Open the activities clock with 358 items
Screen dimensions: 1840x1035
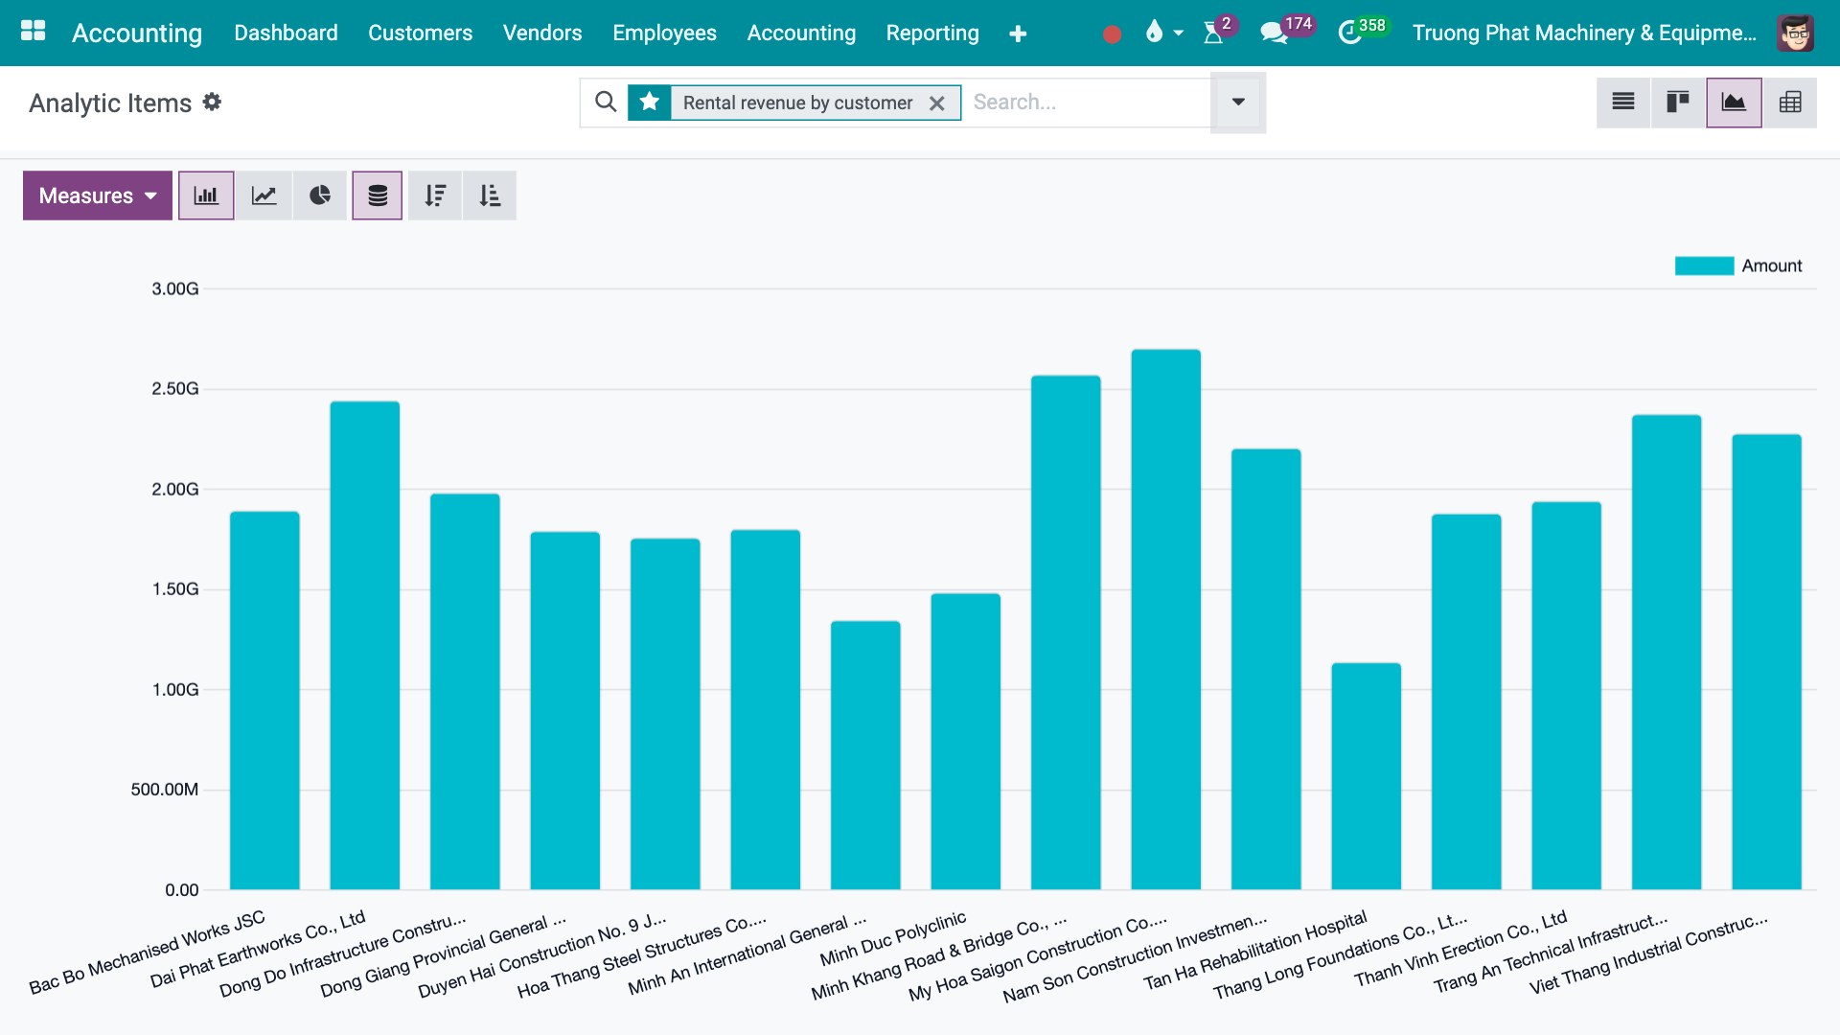(1362, 32)
